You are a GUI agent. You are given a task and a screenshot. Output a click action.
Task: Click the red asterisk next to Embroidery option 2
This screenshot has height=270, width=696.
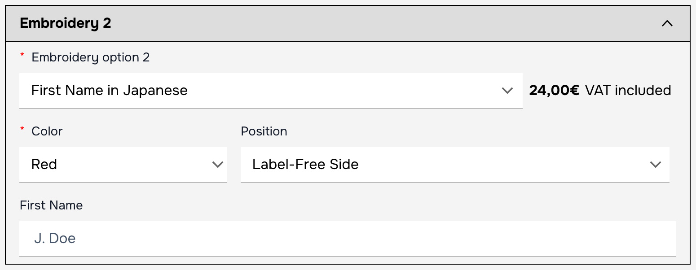coord(22,56)
